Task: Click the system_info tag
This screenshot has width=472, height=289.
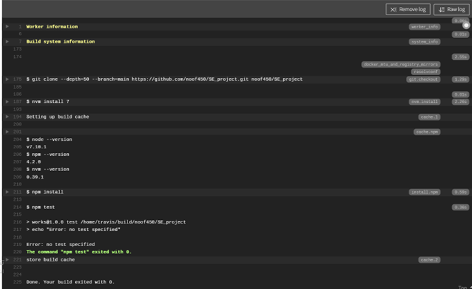Action: point(424,41)
